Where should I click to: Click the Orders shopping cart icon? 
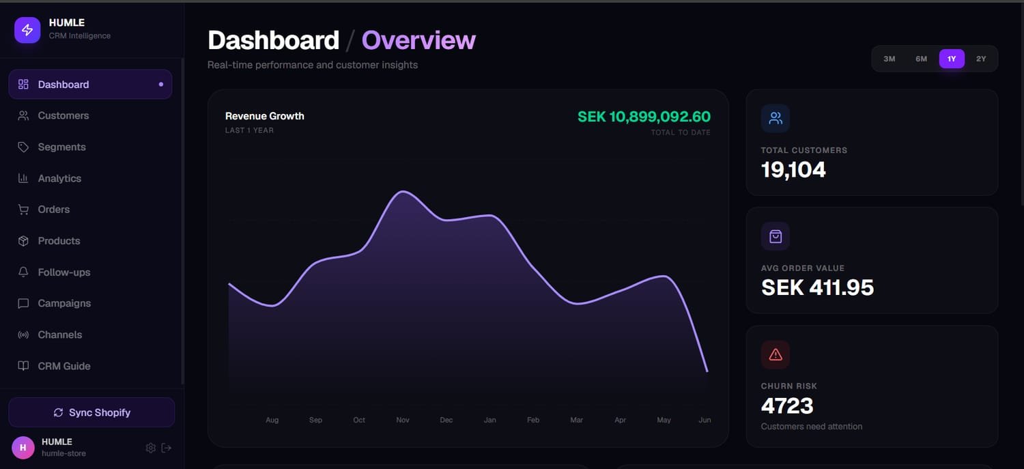tap(23, 210)
